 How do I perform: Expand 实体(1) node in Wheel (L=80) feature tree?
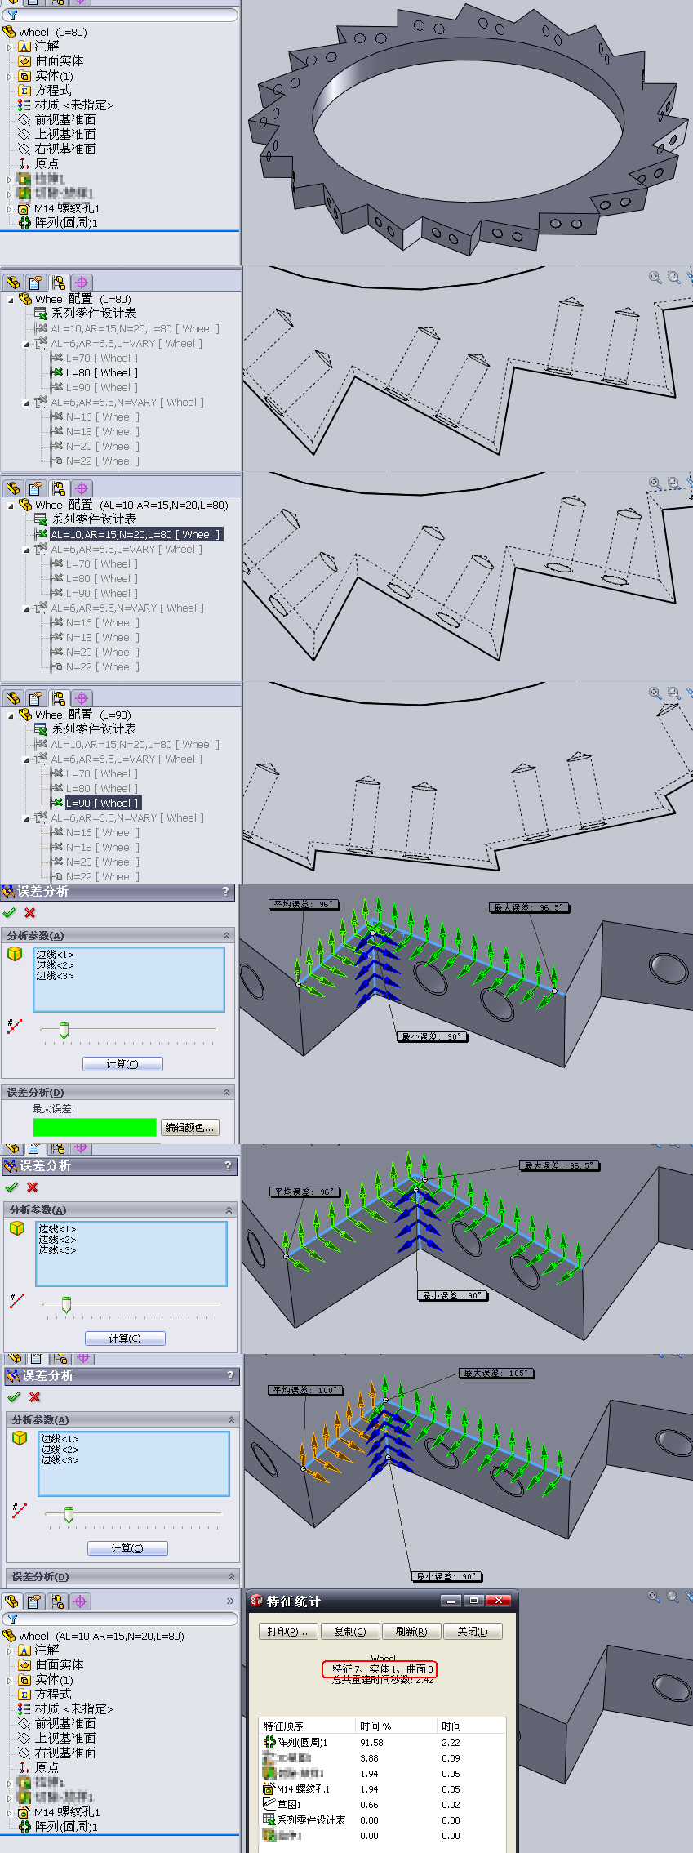coord(10,76)
